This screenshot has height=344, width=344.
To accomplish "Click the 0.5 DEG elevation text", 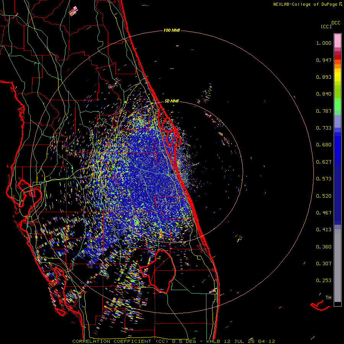I will 184,341.
